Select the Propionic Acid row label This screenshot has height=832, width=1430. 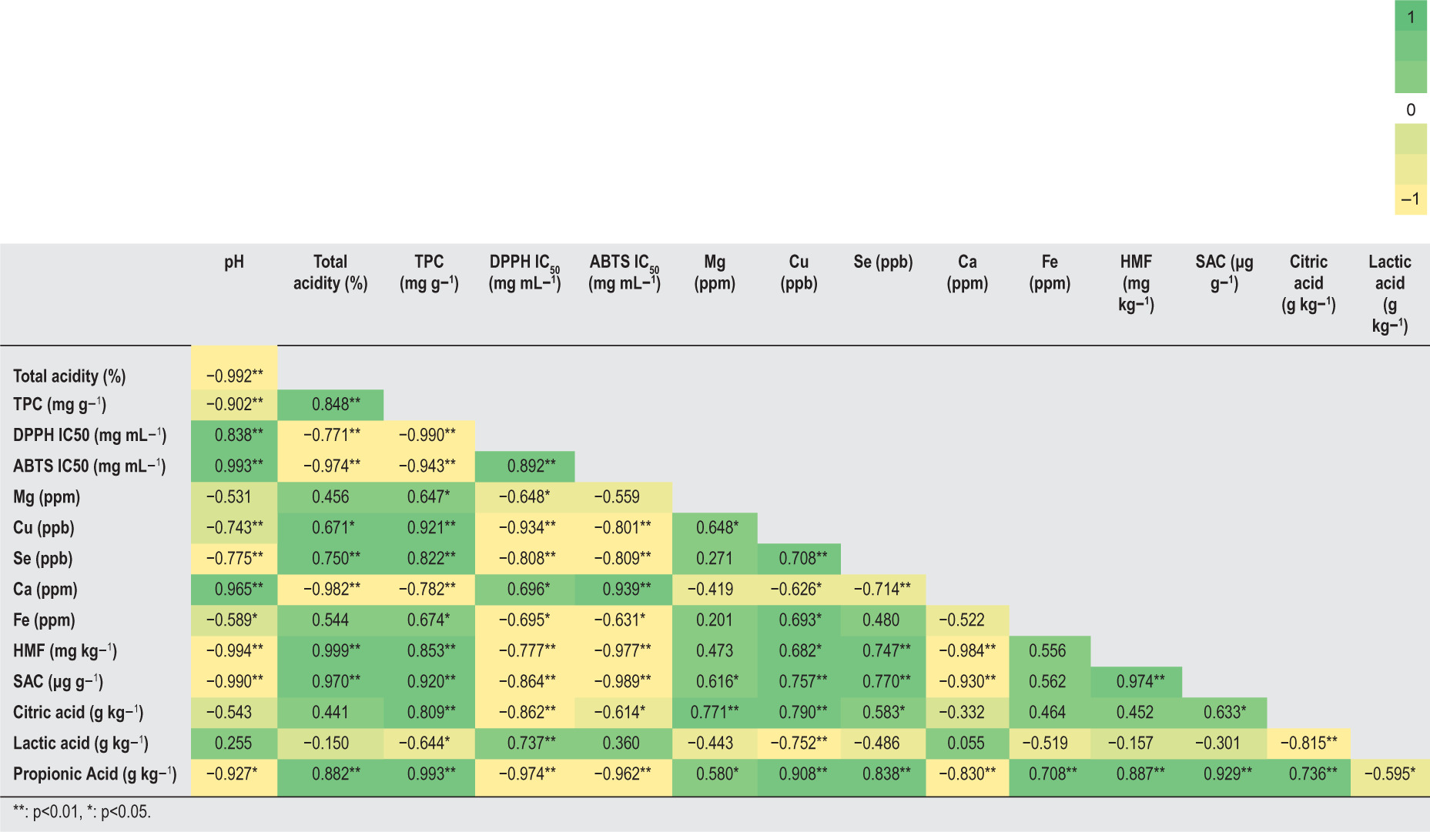click(x=95, y=774)
